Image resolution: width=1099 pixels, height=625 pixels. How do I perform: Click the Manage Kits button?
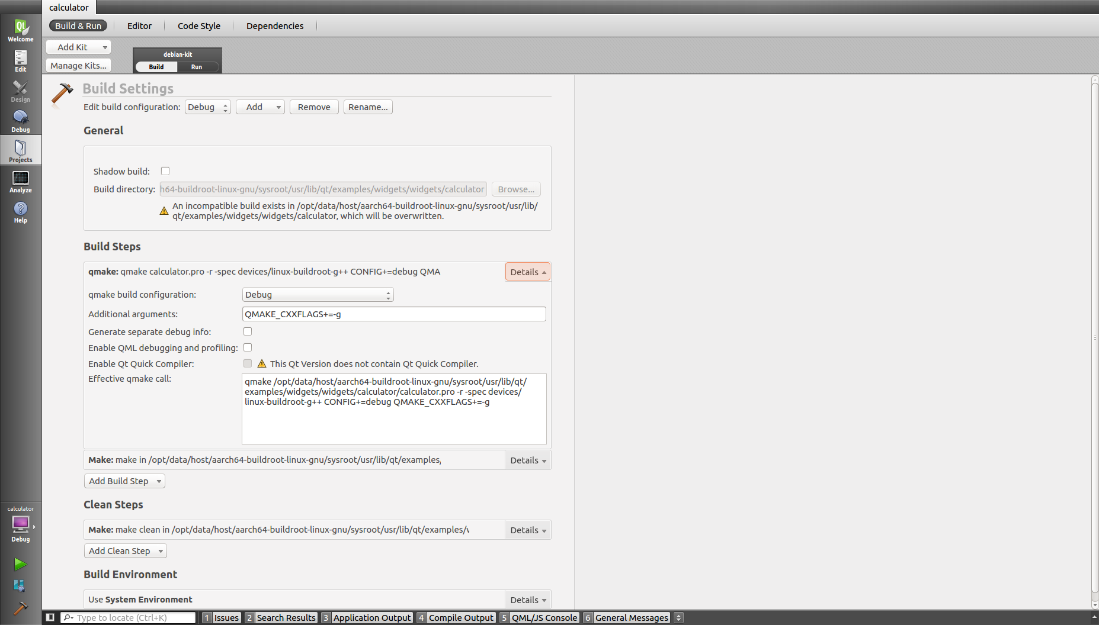coord(78,66)
